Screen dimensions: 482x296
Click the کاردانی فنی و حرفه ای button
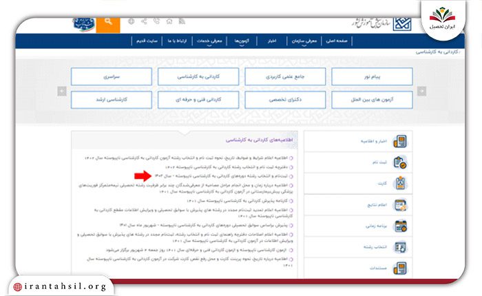[x=198, y=100]
